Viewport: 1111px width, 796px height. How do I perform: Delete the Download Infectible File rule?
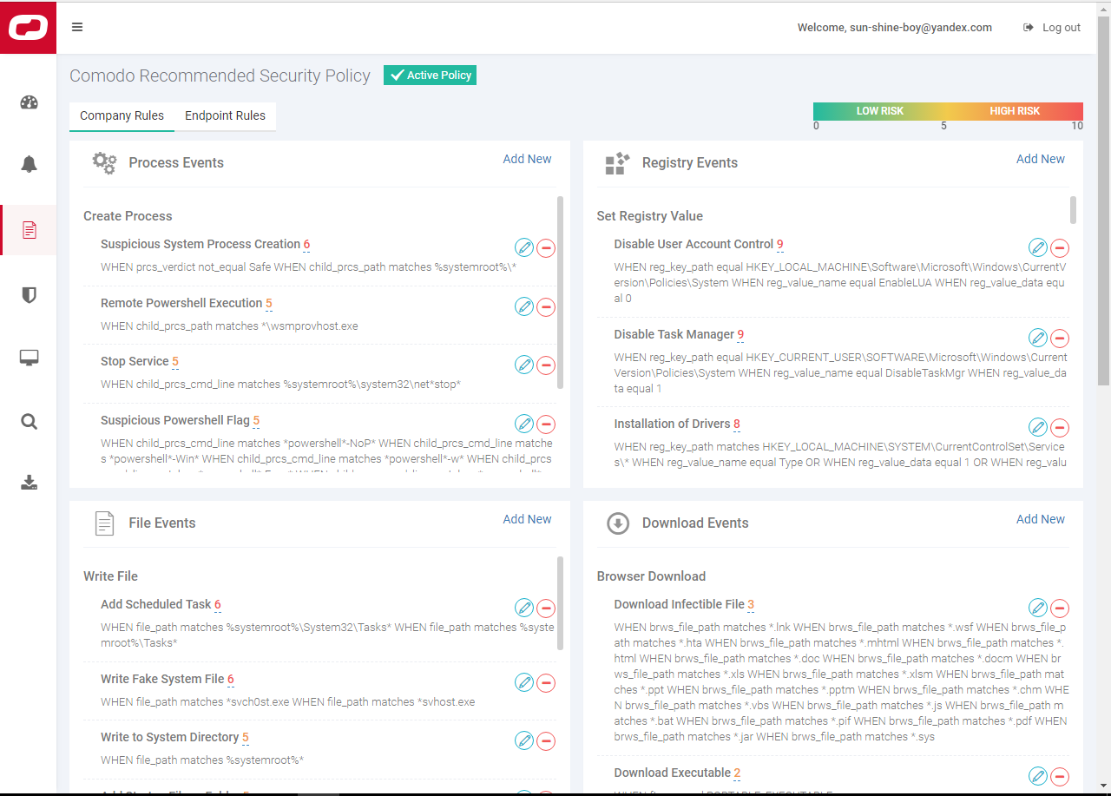coord(1060,608)
